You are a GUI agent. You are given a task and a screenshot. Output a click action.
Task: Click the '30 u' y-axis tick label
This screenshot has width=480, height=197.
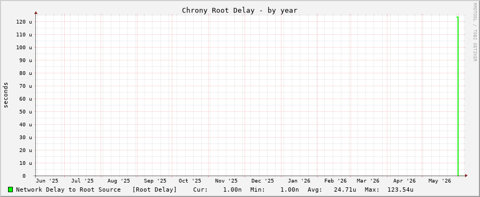tap(25, 138)
